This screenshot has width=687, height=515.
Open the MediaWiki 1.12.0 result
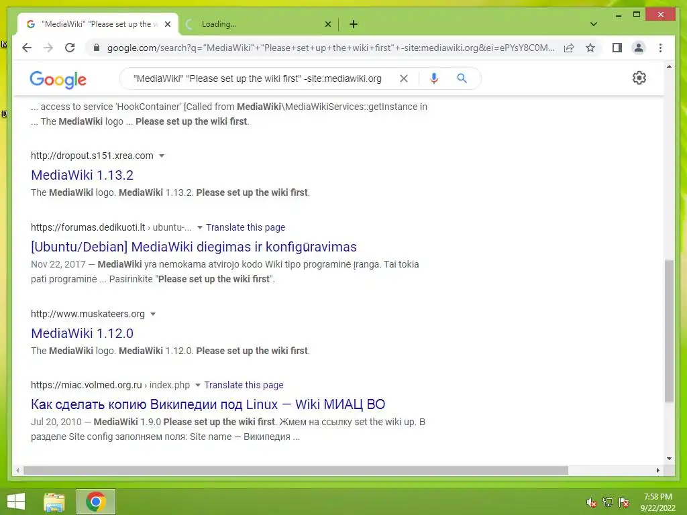tap(82, 333)
